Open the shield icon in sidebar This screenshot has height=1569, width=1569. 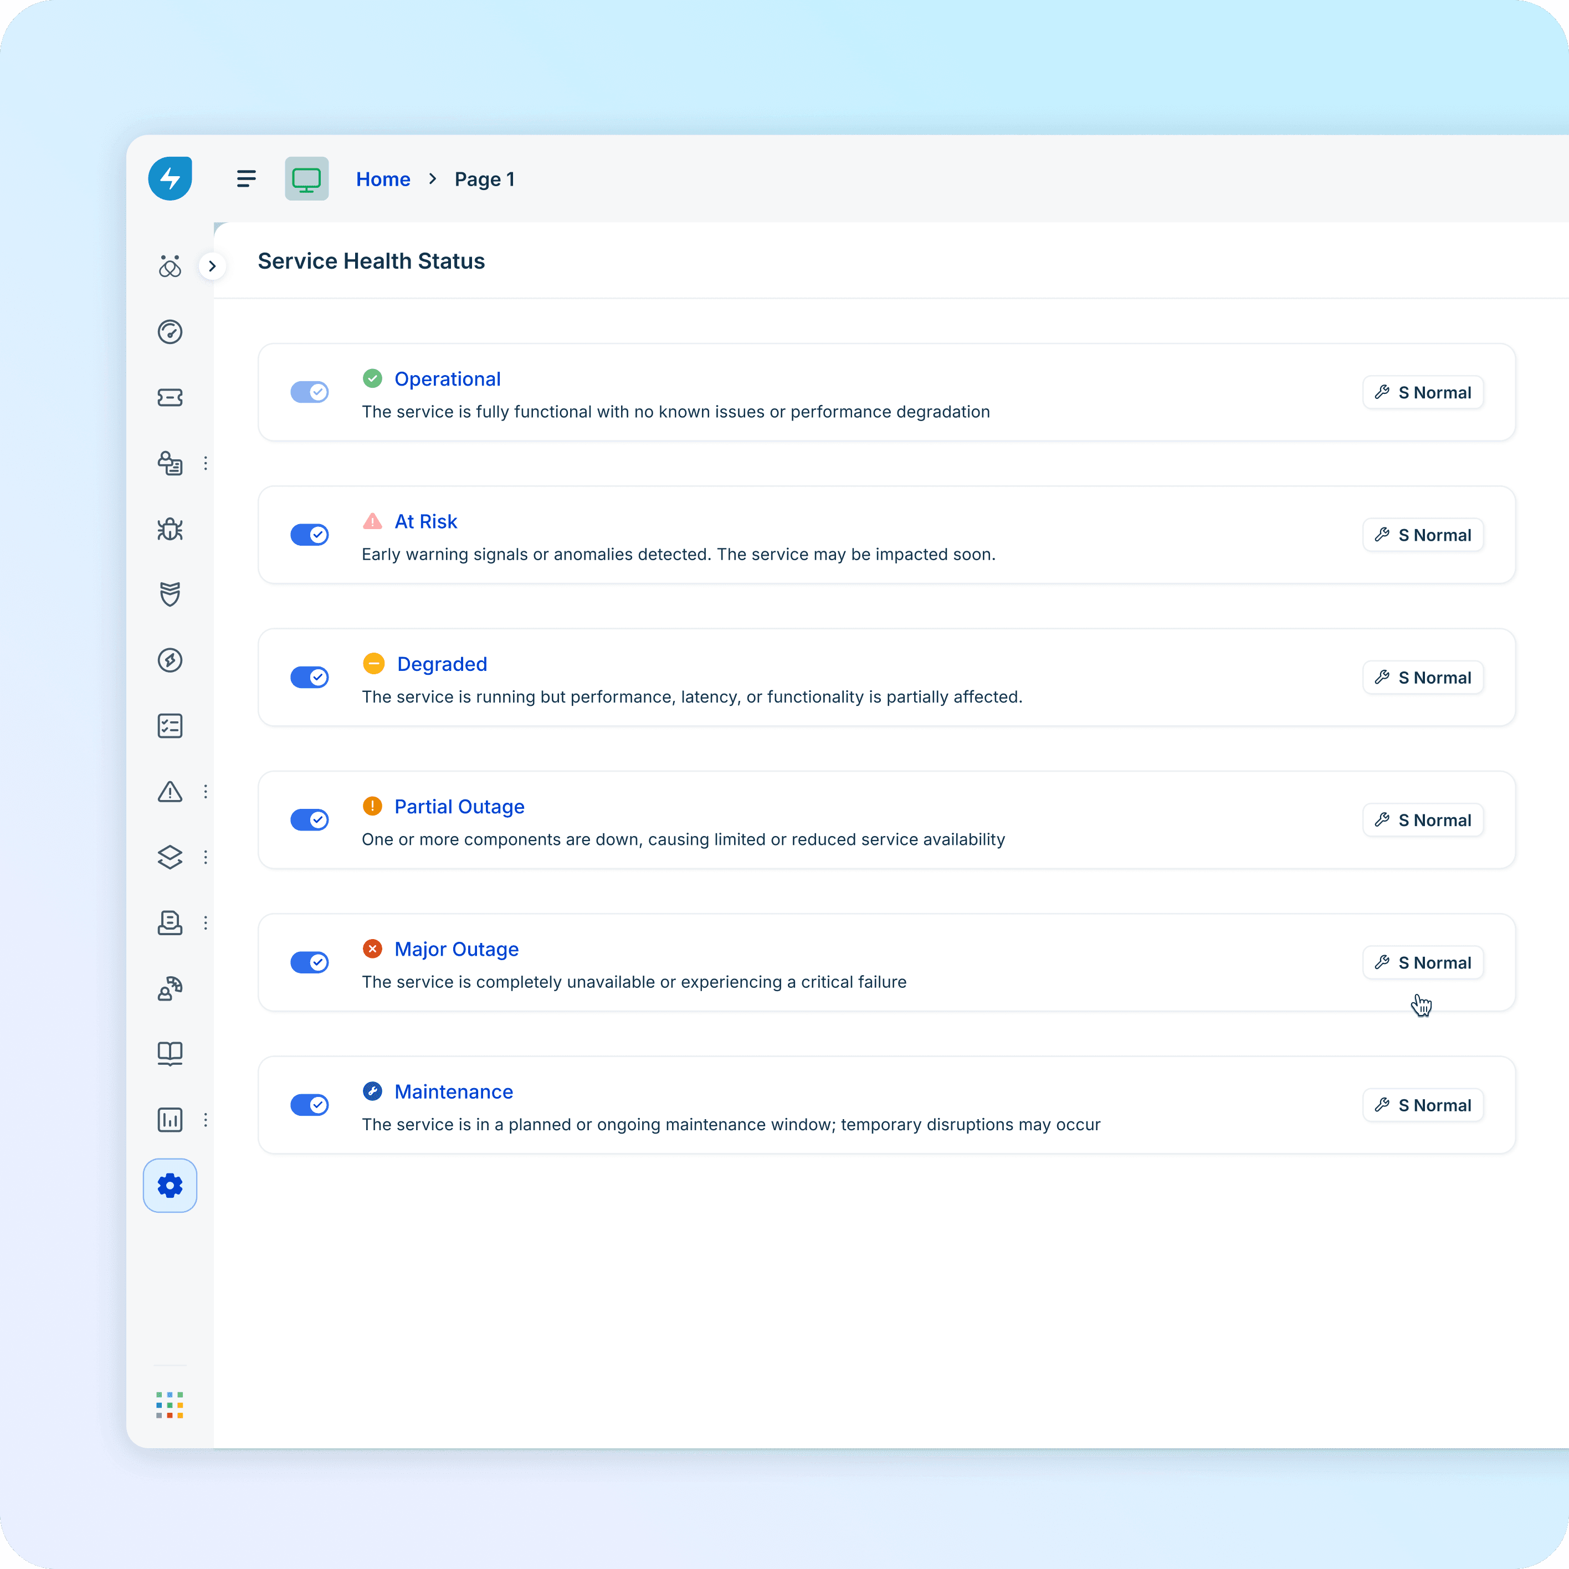pyautogui.click(x=170, y=594)
